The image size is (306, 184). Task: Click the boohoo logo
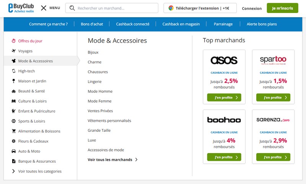coord(224,120)
